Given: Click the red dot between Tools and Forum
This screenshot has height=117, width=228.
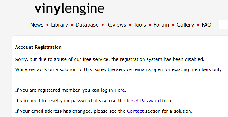Looking at the screenshot, I should tap(150, 25).
